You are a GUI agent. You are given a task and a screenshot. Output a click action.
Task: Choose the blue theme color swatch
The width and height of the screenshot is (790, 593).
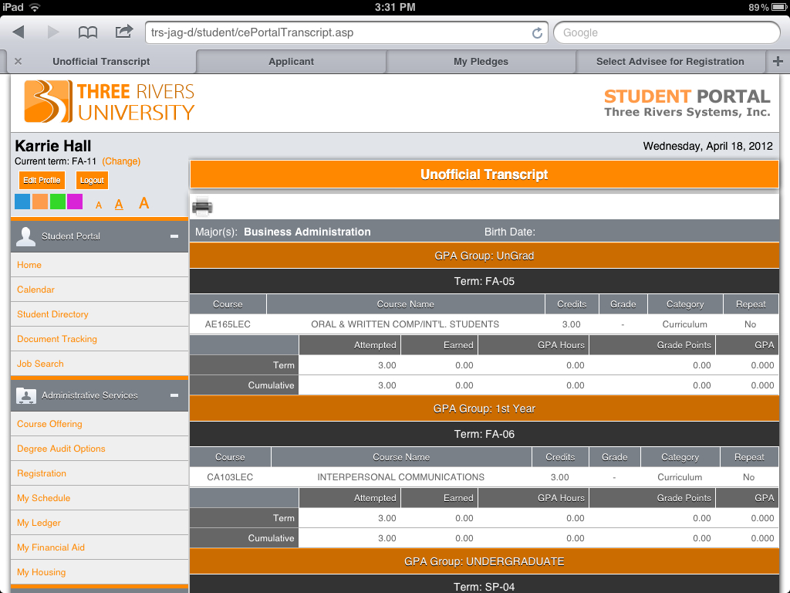pos(22,202)
